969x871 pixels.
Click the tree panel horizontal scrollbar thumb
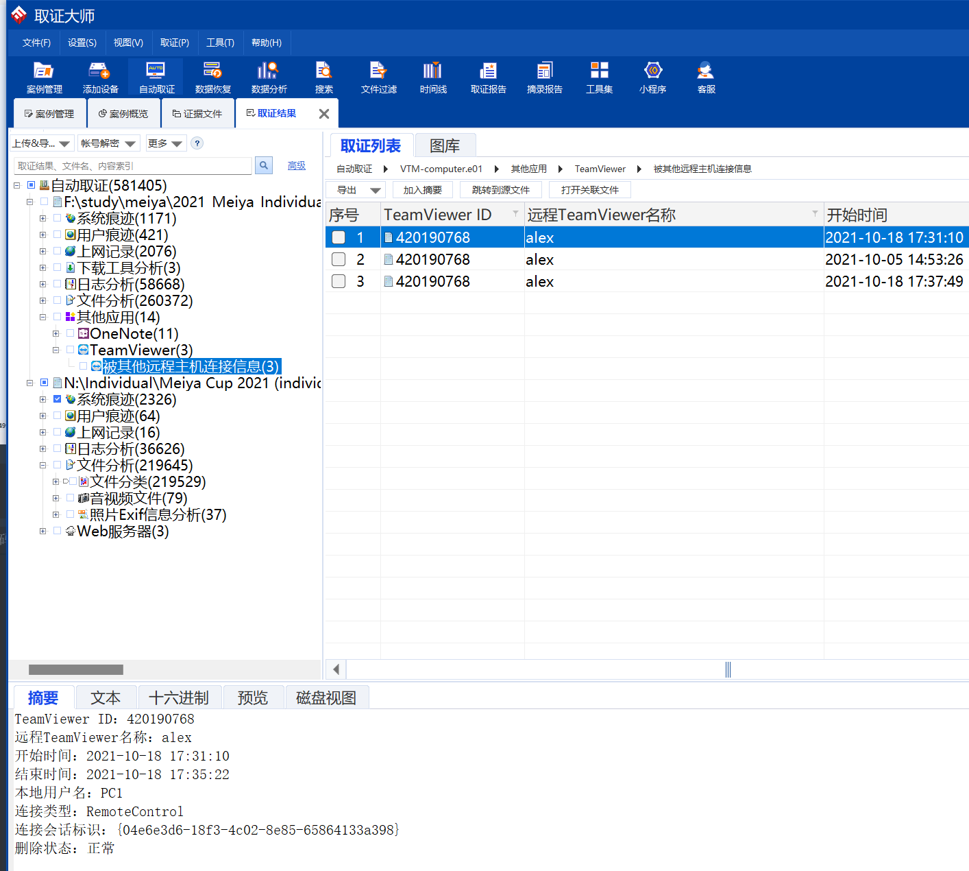75,669
